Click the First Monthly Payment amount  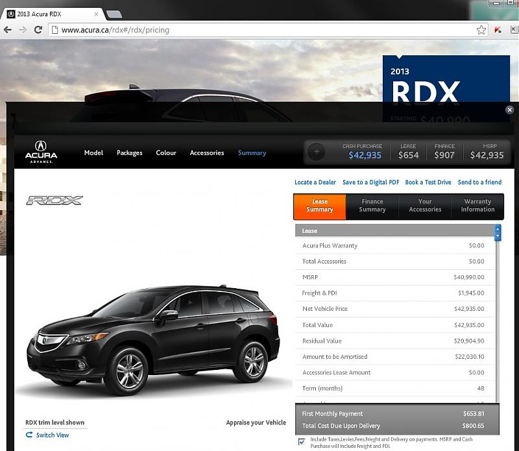point(474,413)
